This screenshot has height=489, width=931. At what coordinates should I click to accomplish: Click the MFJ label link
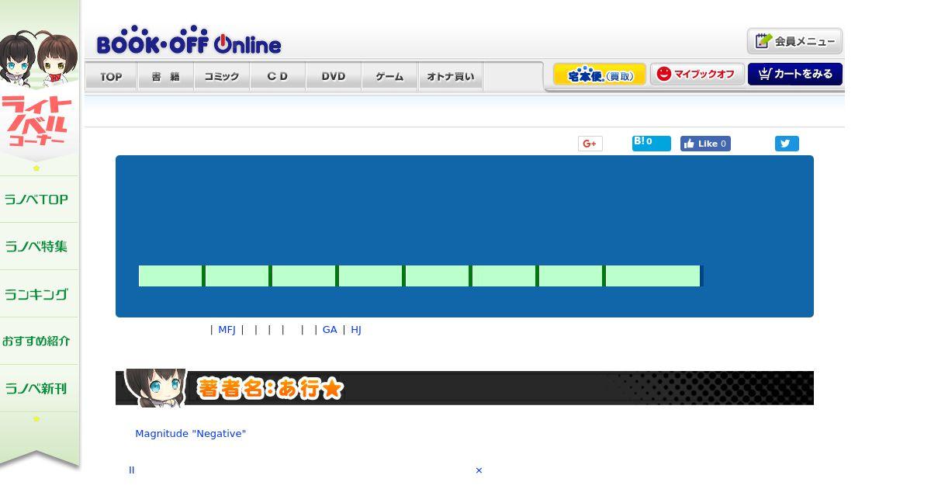point(227,330)
